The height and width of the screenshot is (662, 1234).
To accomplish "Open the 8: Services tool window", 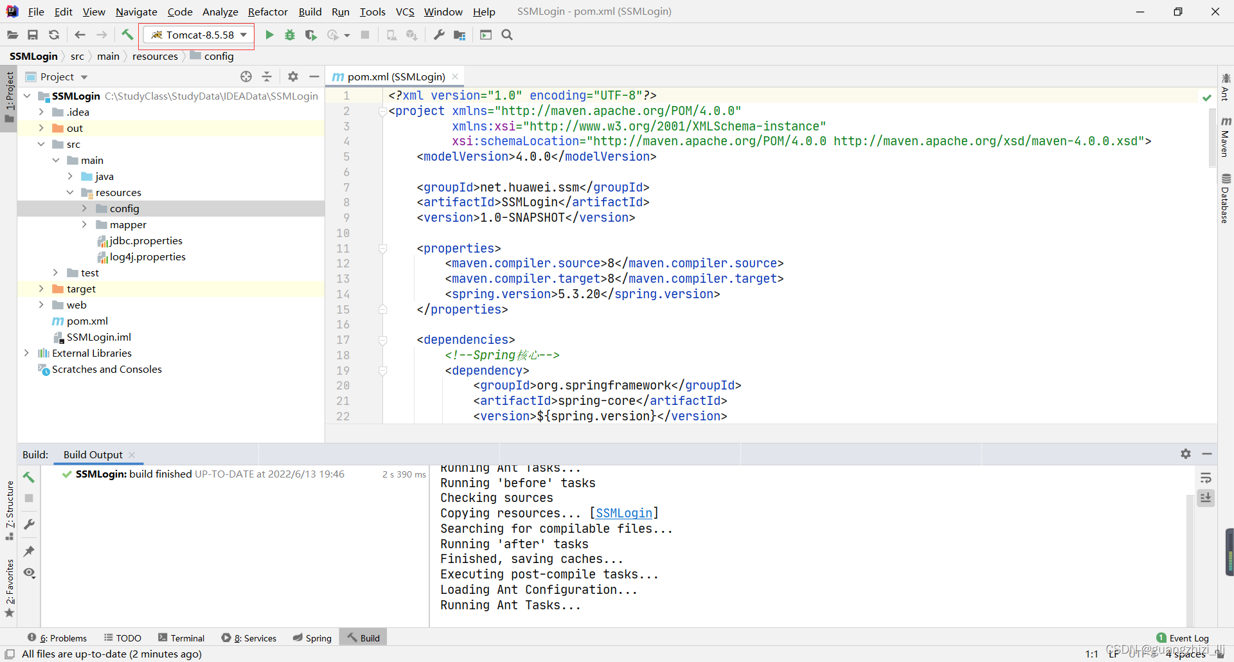I will pos(249,638).
